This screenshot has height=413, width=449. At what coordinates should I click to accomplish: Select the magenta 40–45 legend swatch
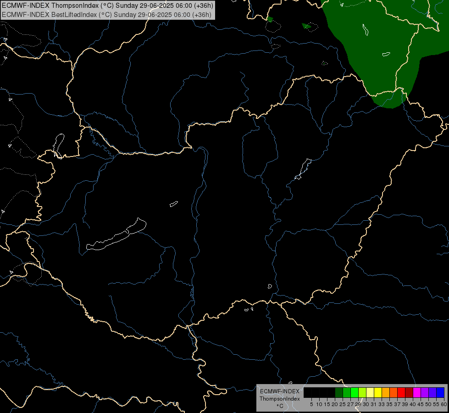(416, 392)
